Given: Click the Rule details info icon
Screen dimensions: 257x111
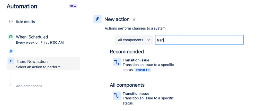Looking at the screenshot, I should (11, 22).
